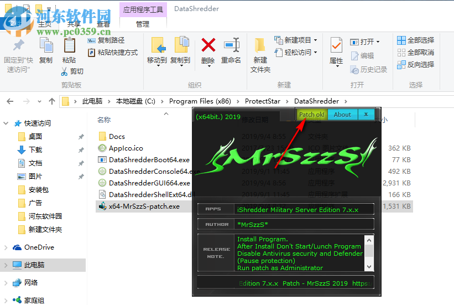This screenshot has width=454, height=305.
Task: Click Invert selection (反向选择)
Action: point(415,65)
